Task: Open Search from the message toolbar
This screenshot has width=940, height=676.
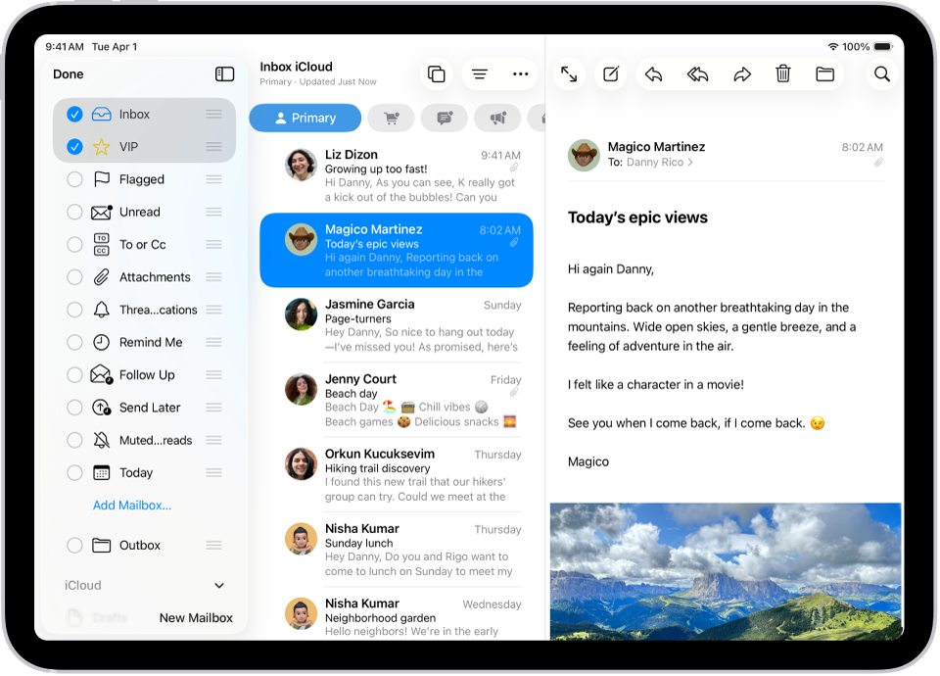Action: (881, 73)
